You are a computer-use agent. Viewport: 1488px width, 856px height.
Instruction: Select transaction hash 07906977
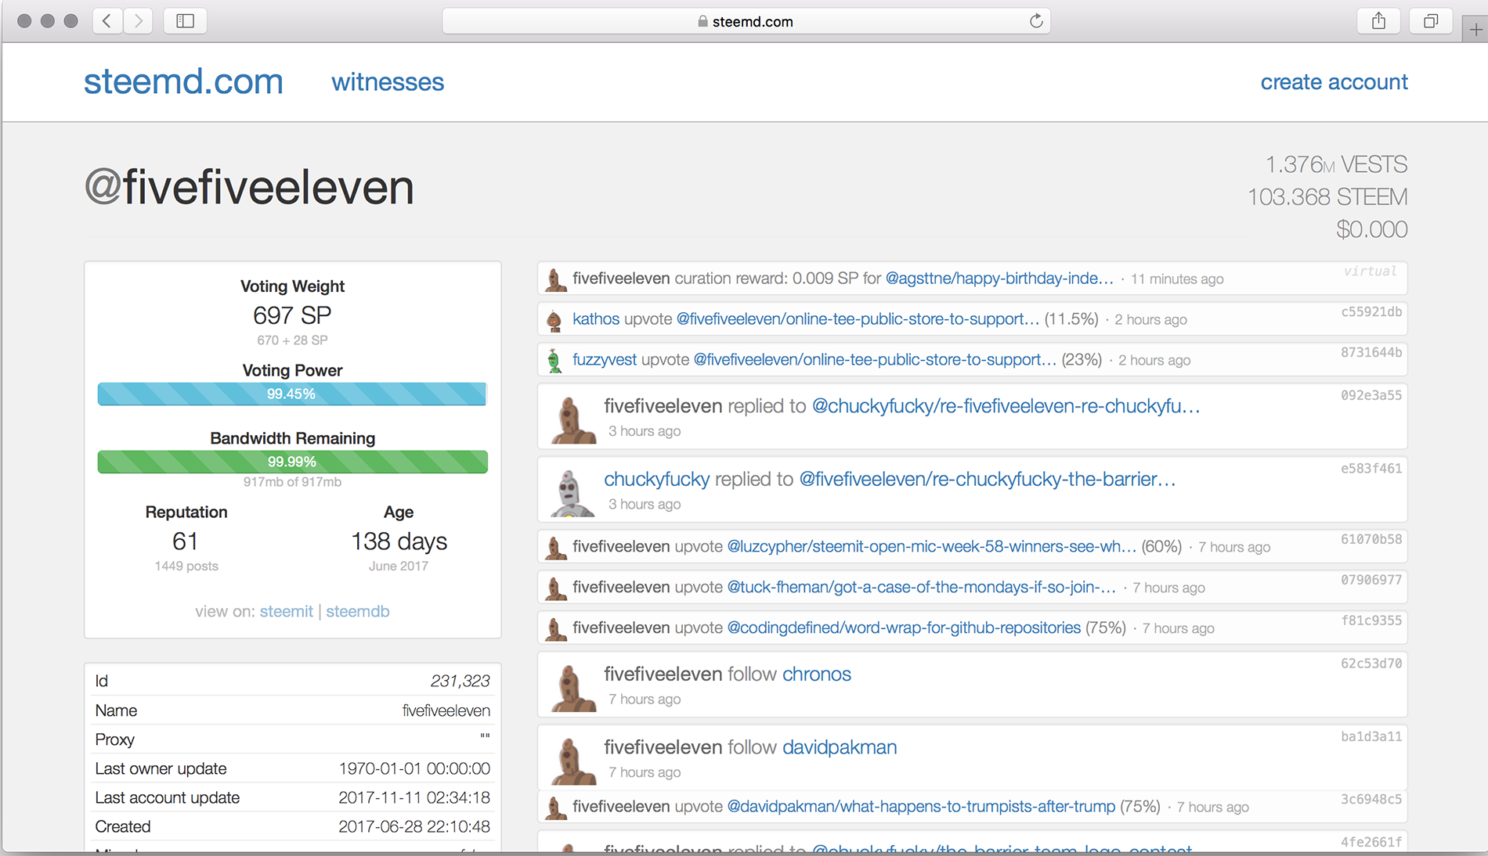[1371, 579]
